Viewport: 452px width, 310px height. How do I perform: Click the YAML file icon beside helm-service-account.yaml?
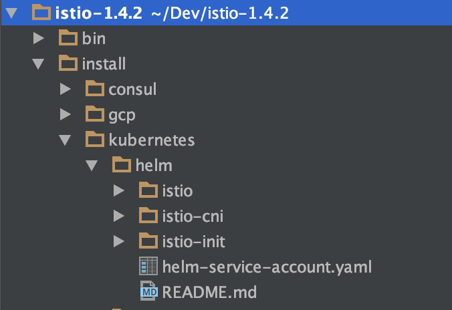(148, 267)
